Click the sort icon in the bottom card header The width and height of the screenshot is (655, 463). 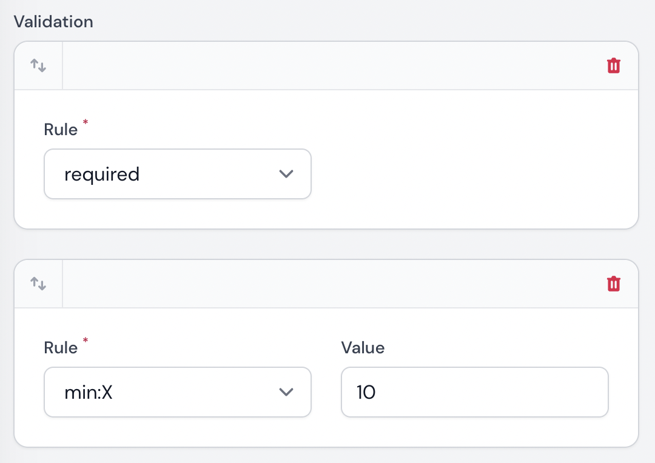click(x=38, y=284)
